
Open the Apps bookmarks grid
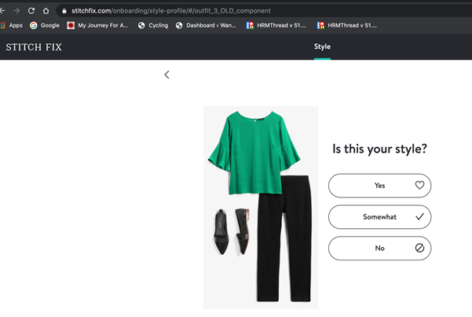pos(12,25)
